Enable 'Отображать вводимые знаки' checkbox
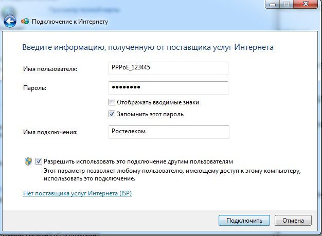 [112, 102]
